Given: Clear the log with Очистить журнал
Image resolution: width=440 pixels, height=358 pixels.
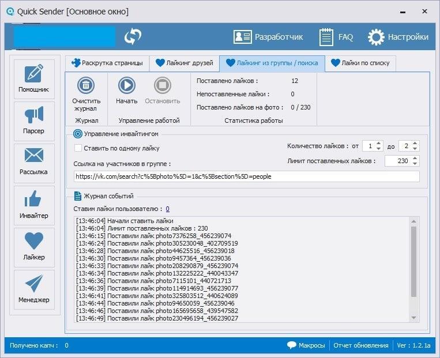Looking at the screenshot, I should point(86,95).
